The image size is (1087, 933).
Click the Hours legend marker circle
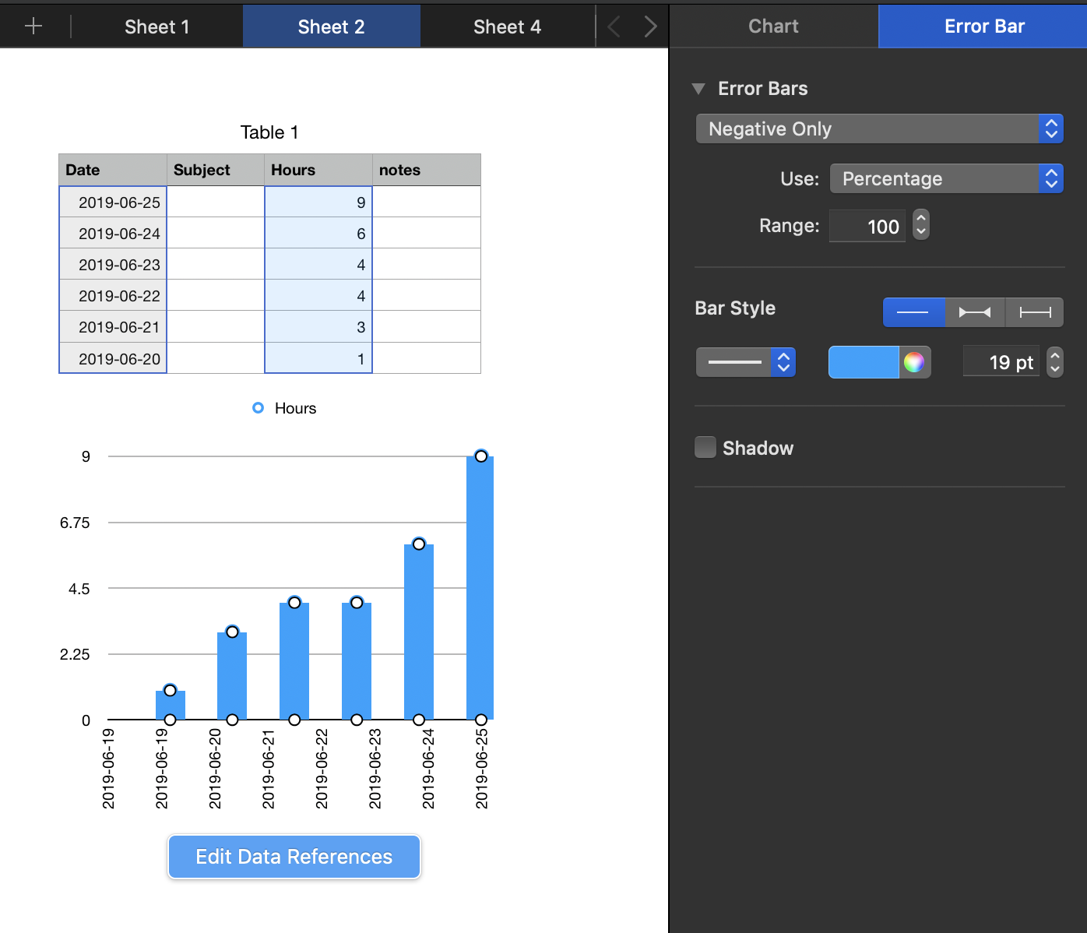(x=259, y=408)
